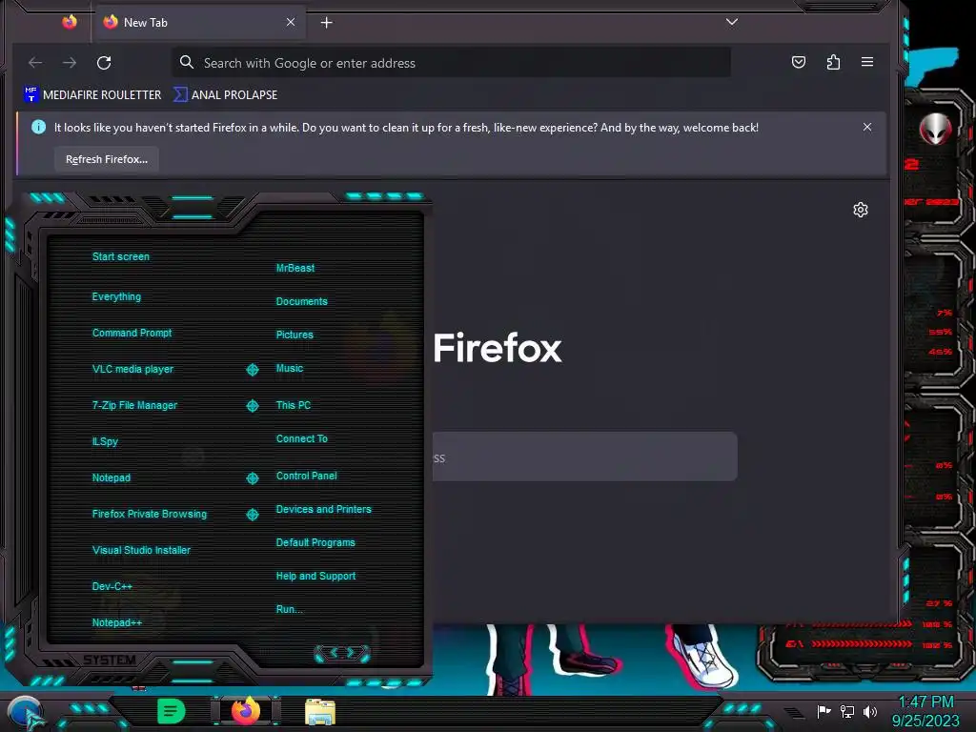Expand 7-Zip File Manager jump list
The height and width of the screenshot is (732, 976).
(253, 406)
